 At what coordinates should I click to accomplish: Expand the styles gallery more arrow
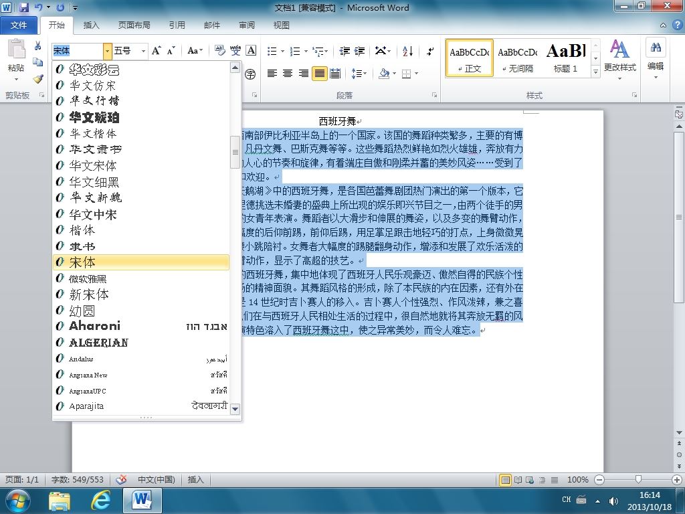click(x=595, y=72)
